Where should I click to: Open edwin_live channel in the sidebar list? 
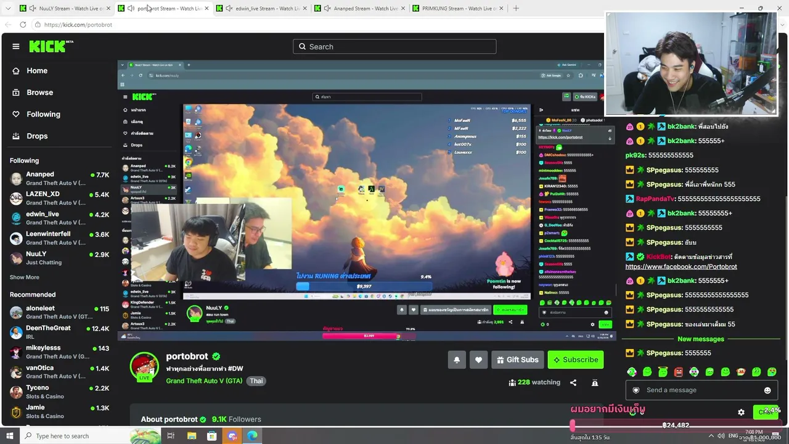[59, 218]
